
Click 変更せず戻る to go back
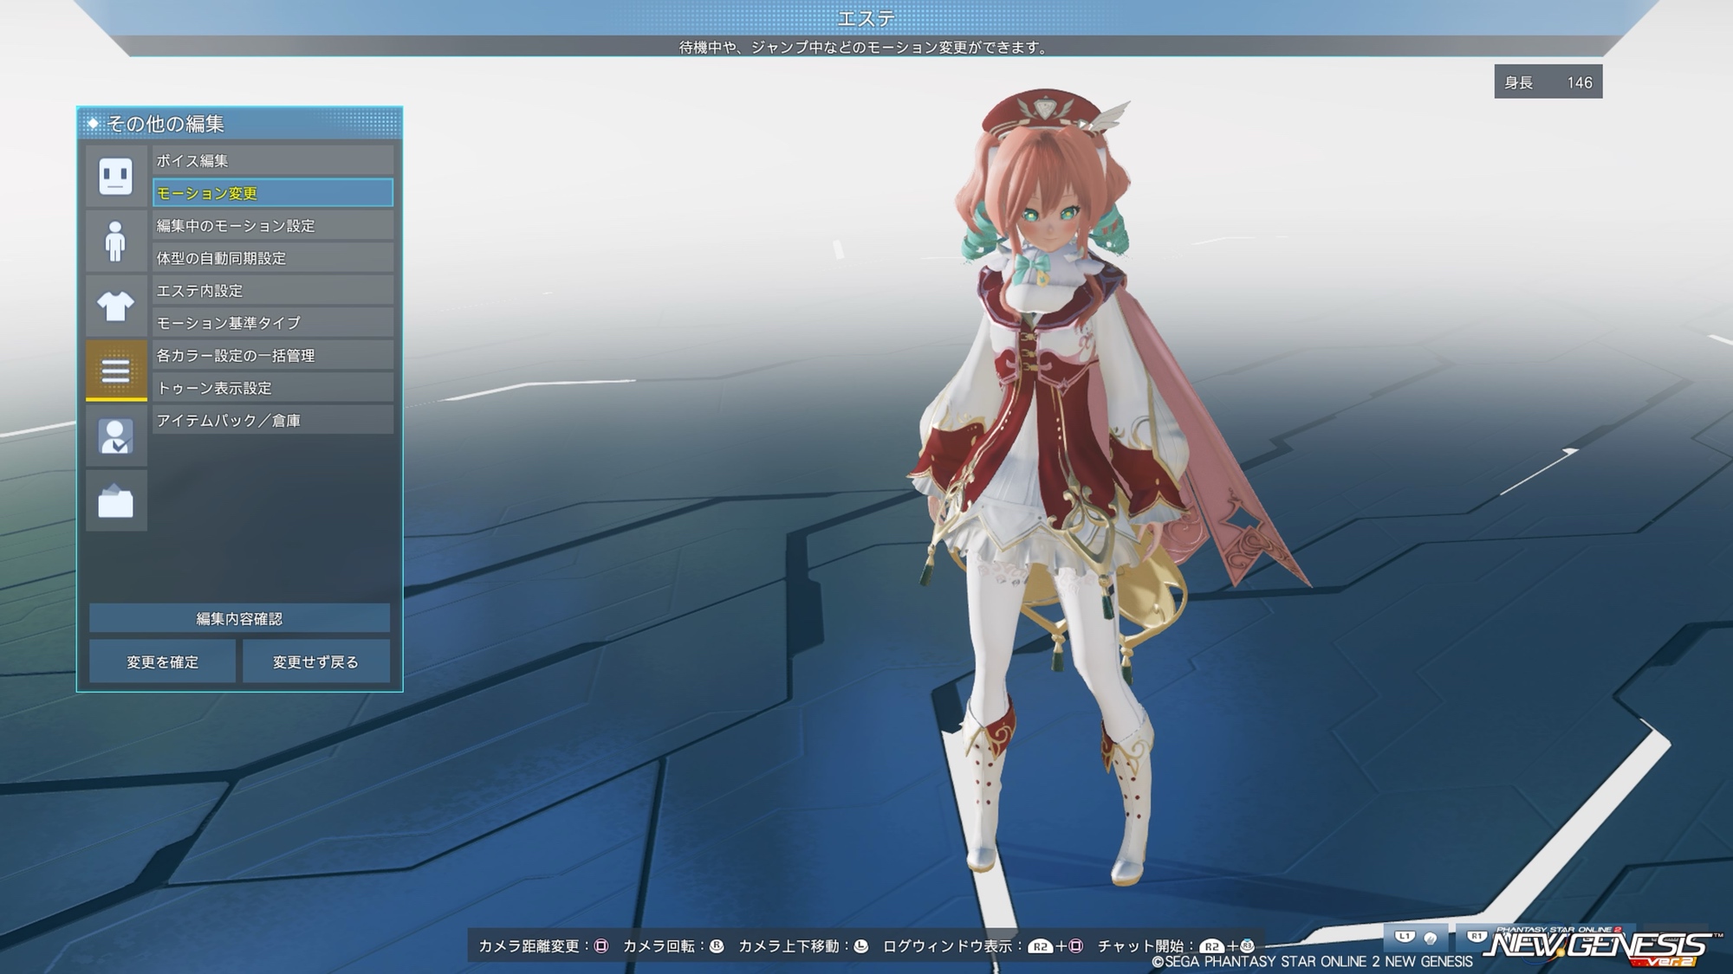click(315, 661)
